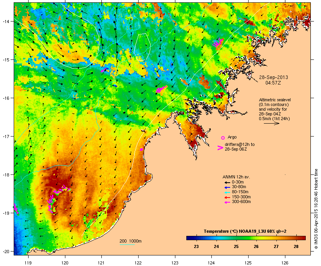This screenshot has width=321, height=266.
Task: Click the dark red 28° end of colorbar
Action: 303,238
